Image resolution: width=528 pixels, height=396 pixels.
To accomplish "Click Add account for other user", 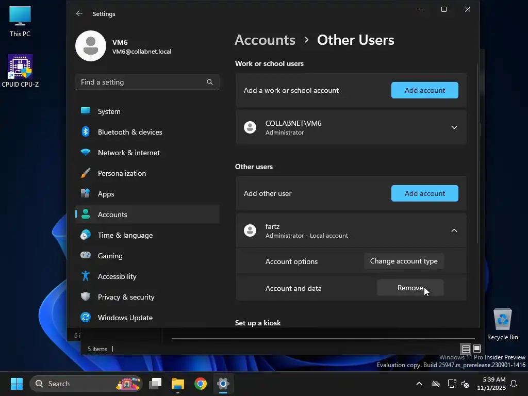I will [425, 193].
